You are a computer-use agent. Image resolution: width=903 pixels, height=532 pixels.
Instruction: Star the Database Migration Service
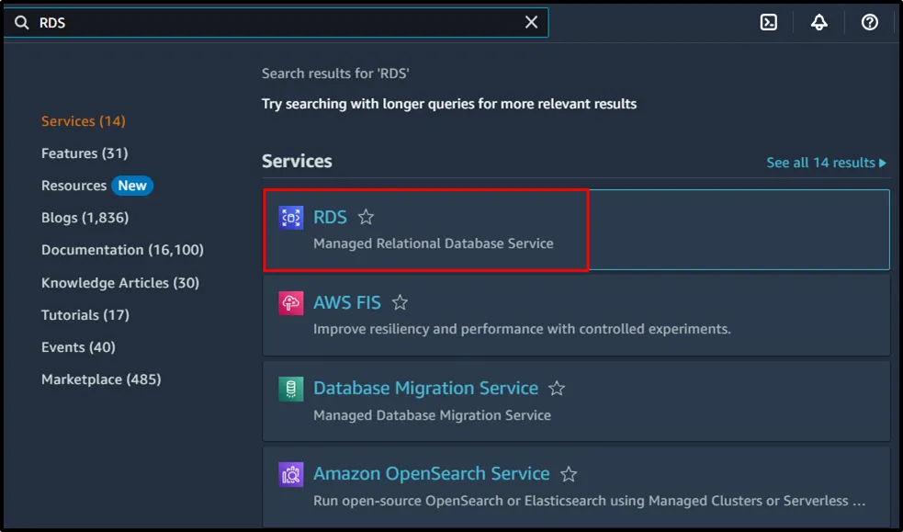click(557, 389)
